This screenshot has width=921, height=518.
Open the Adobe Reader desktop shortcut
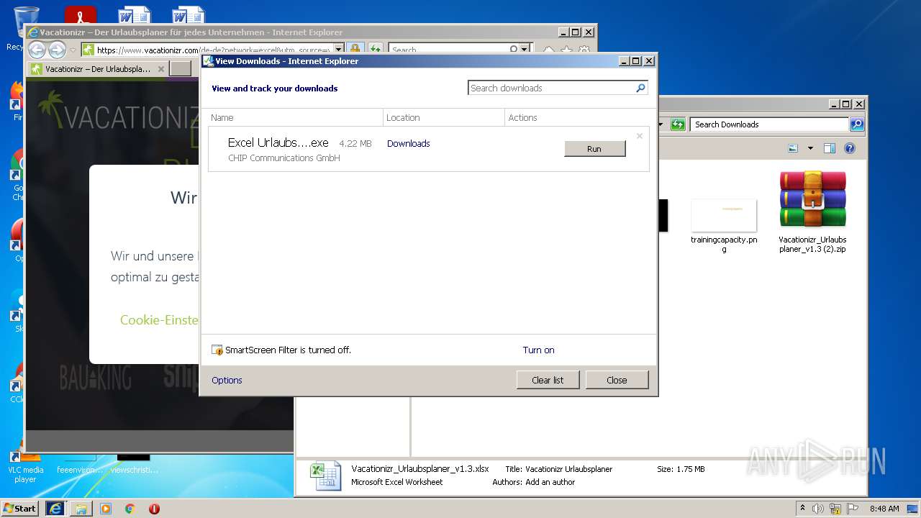(x=80, y=16)
